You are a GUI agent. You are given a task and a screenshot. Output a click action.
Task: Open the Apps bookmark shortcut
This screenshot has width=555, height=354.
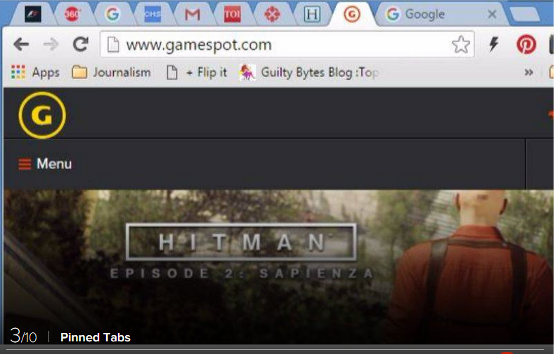coord(35,72)
